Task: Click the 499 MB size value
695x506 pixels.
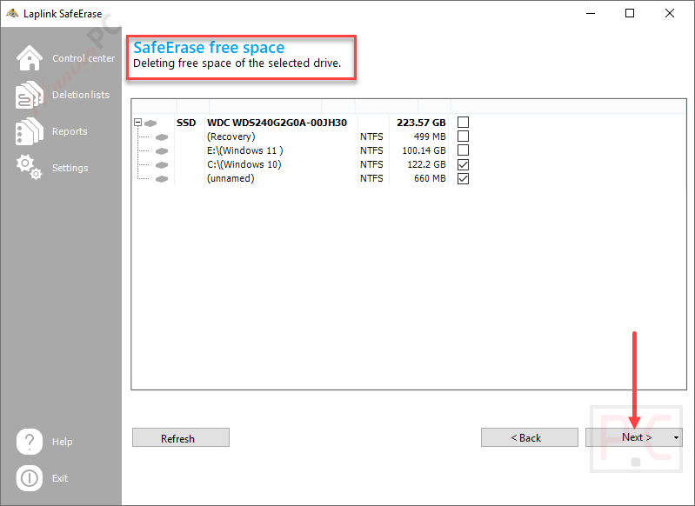Action: 430,136
